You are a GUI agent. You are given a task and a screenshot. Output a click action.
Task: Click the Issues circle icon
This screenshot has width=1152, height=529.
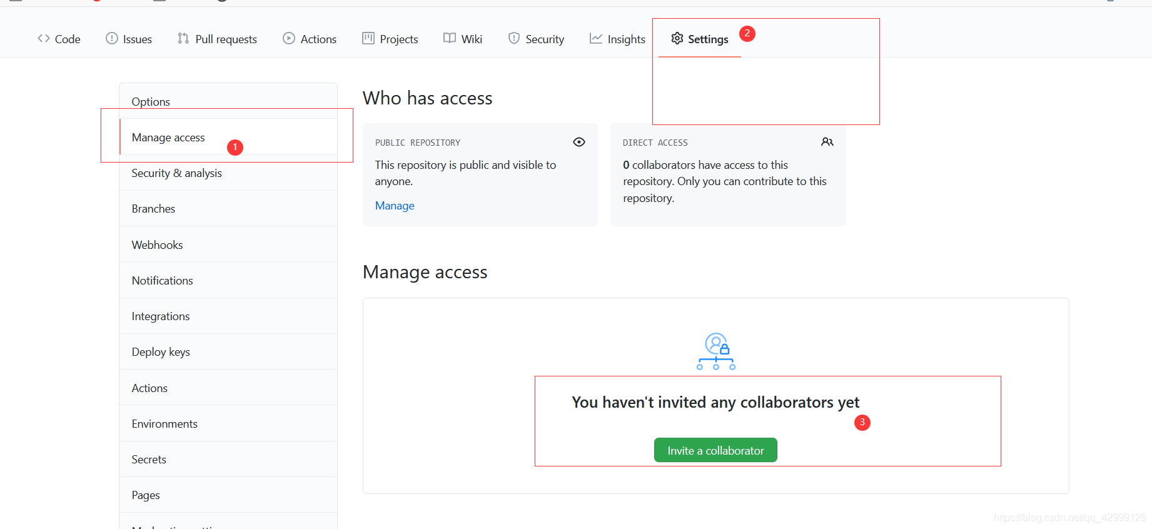point(112,39)
